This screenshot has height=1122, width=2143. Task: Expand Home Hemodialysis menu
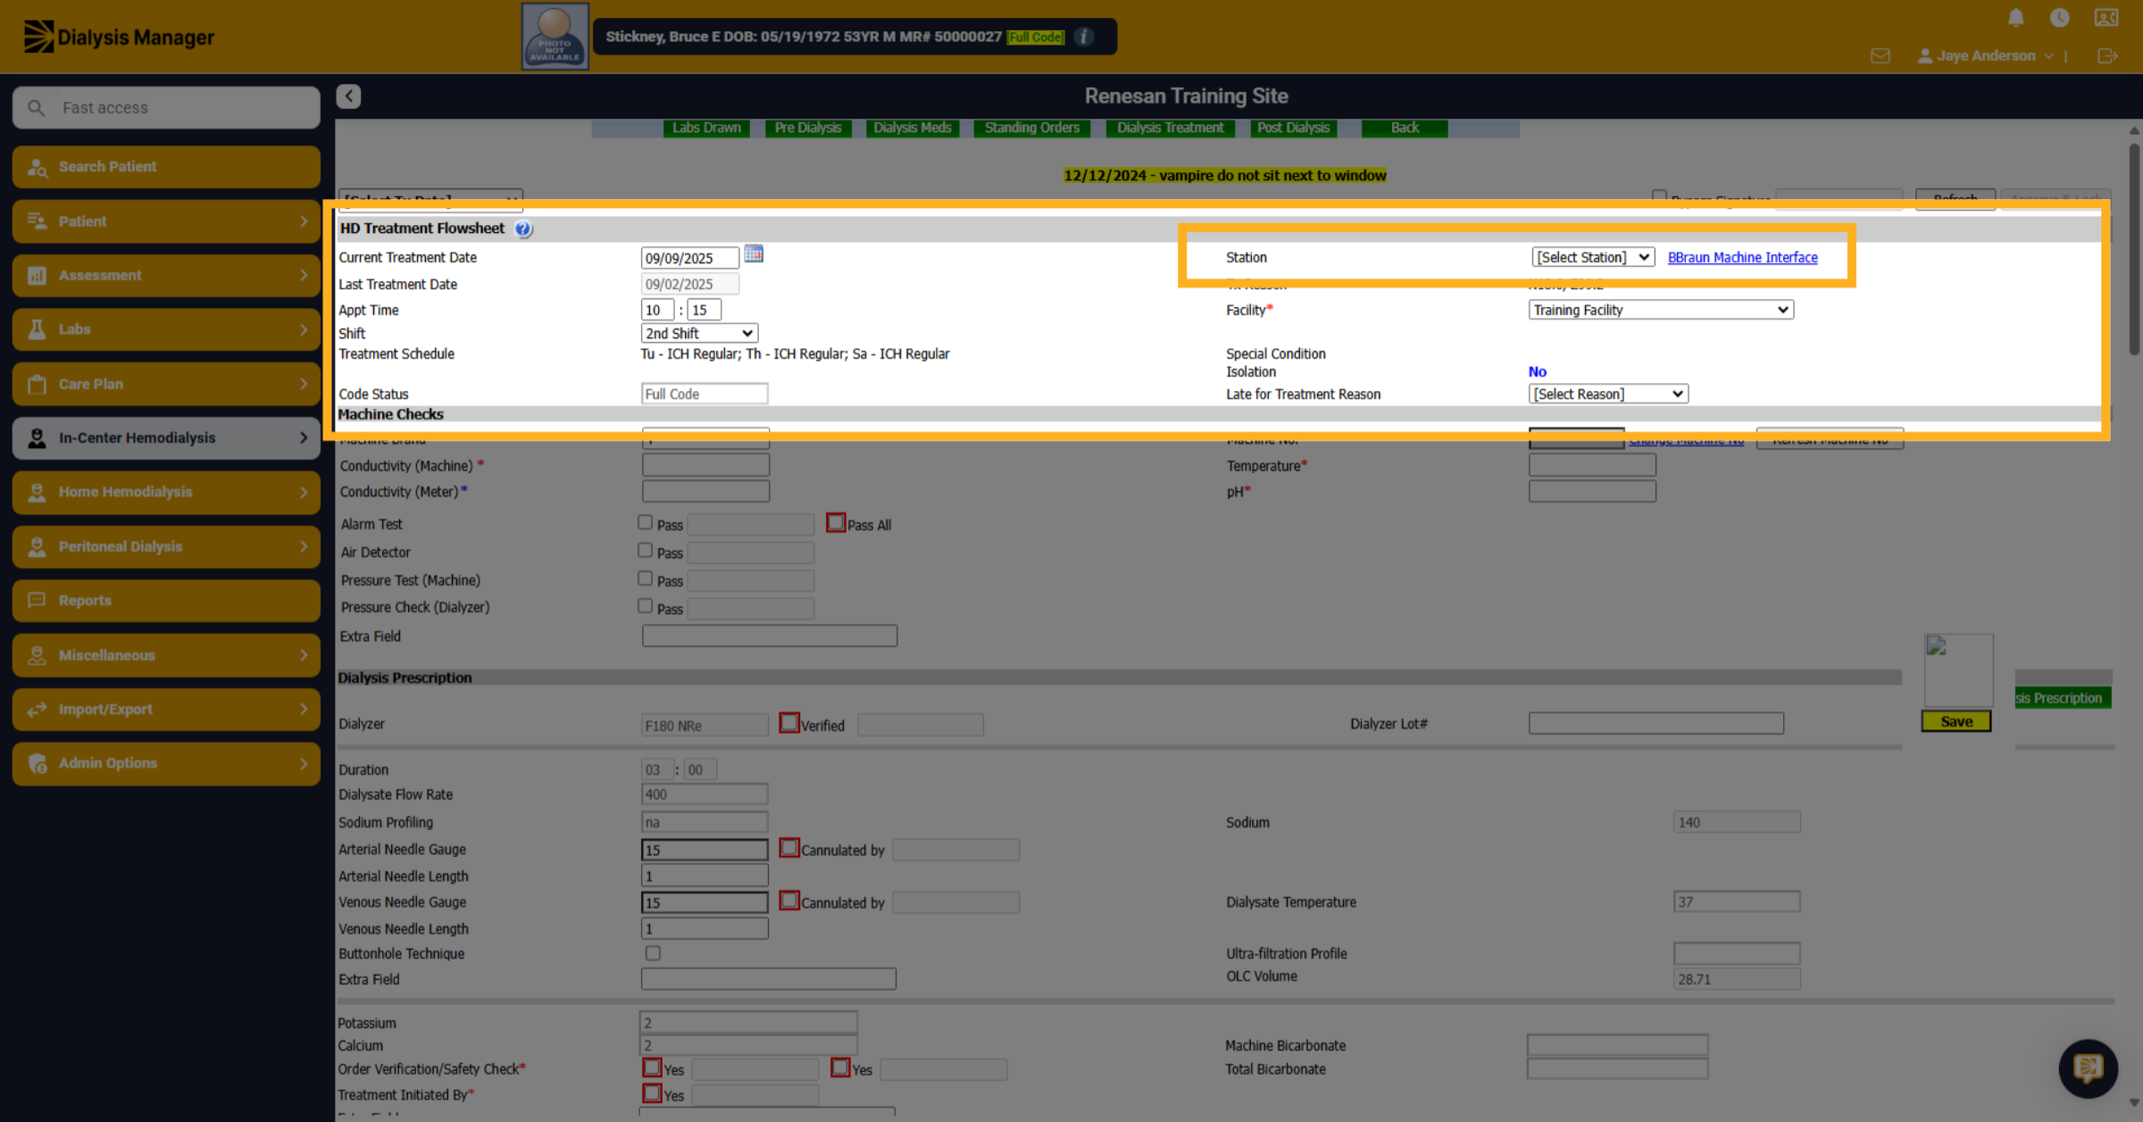[x=166, y=492]
